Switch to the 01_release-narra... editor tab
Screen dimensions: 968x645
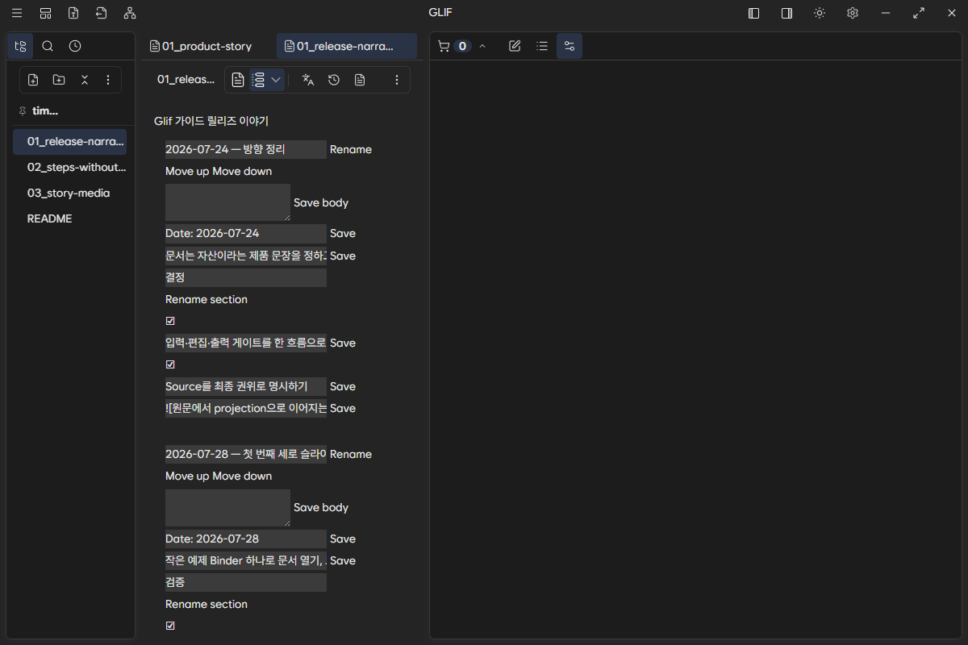347,46
